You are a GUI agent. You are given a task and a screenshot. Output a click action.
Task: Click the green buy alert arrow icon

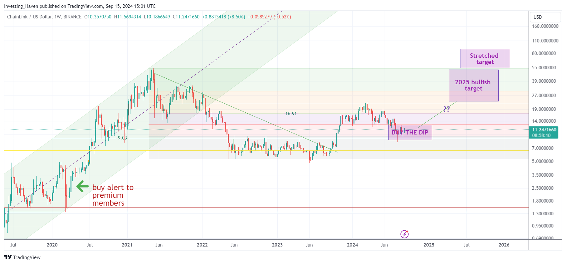[x=82, y=186]
